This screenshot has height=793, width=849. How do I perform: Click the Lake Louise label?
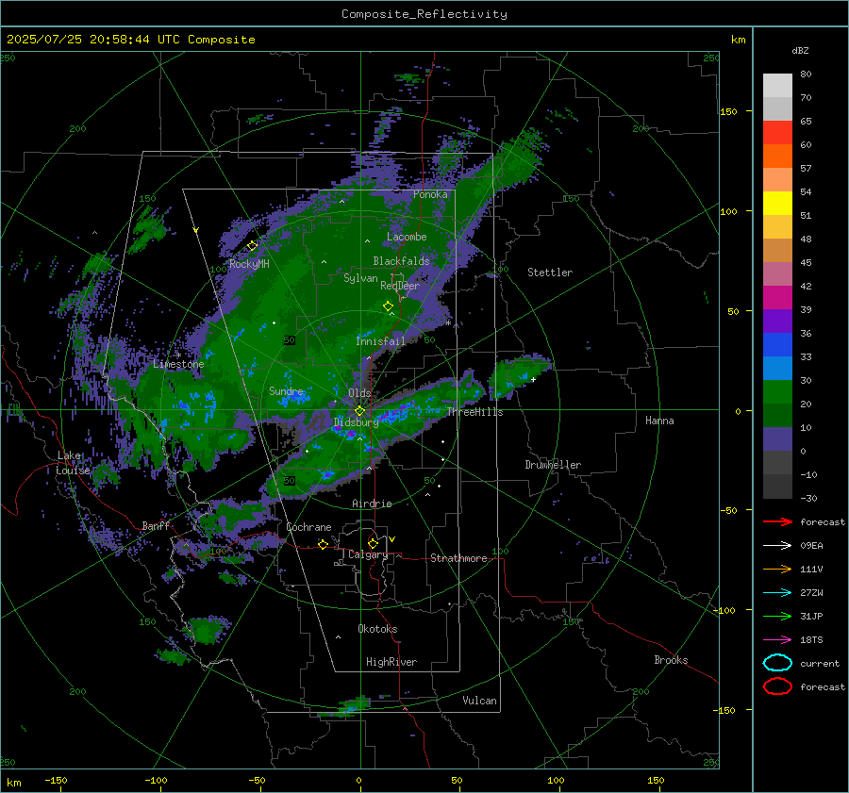tap(73, 463)
